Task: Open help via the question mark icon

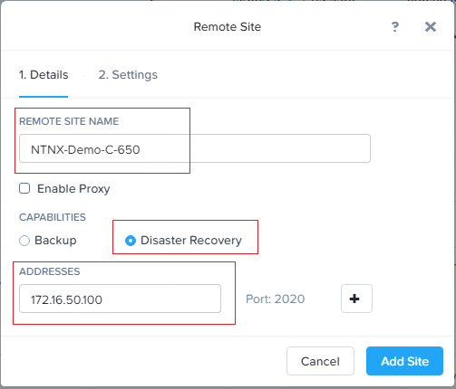Action: point(395,27)
